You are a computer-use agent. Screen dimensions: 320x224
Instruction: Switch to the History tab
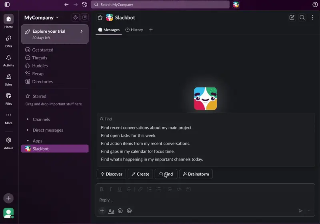click(134, 30)
